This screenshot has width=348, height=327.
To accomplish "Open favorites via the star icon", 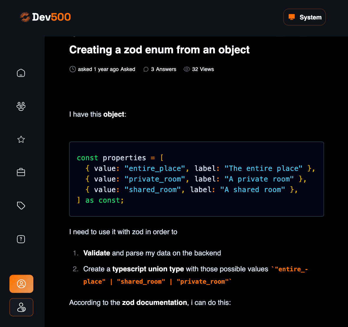I will point(21,139).
